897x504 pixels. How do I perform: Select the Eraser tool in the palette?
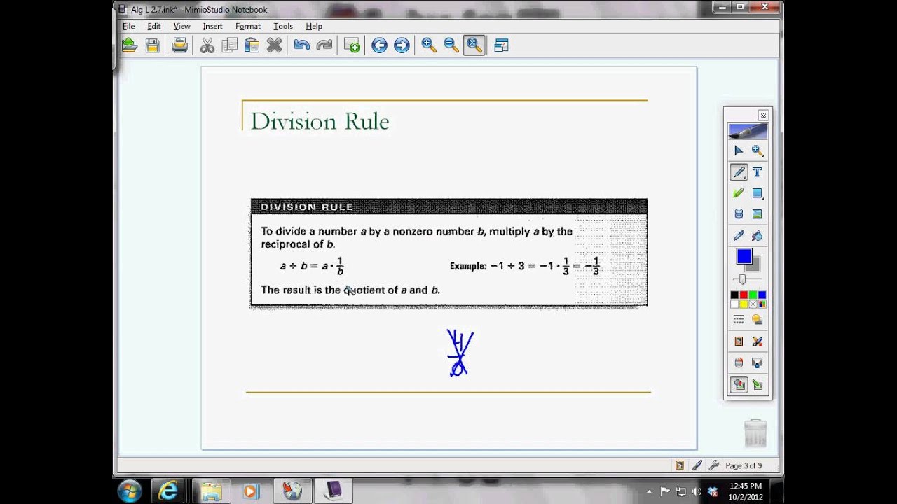[x=739, y=214]
